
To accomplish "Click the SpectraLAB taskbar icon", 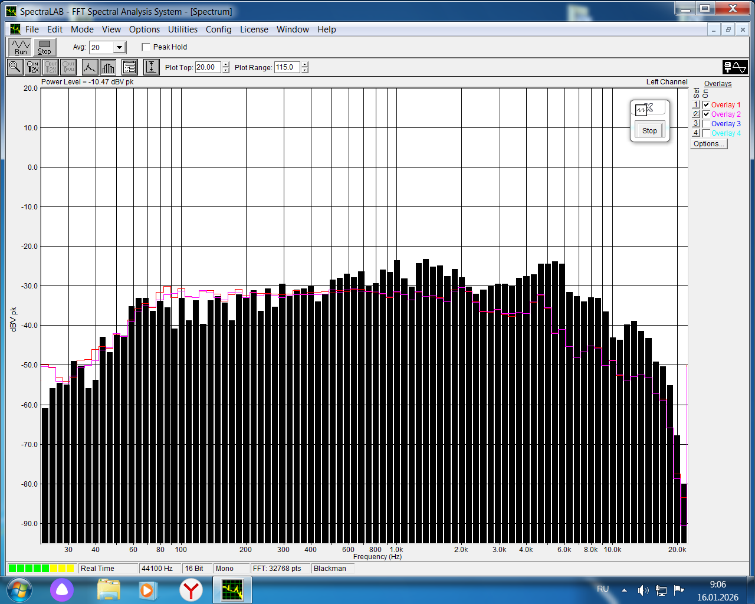I will click(x=232, y=590).
